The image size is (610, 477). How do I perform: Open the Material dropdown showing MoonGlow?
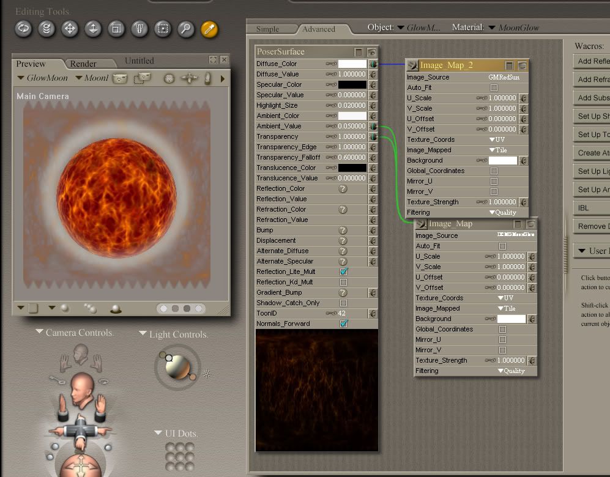coord(514,28)
